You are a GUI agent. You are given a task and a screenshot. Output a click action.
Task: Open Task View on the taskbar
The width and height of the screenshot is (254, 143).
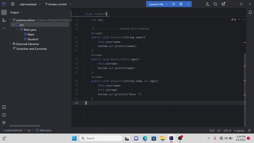coord(127,138)
